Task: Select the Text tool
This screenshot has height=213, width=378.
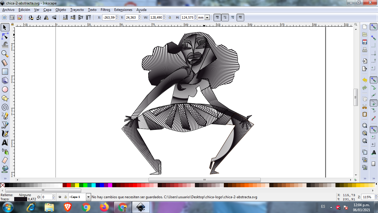Action: pos(5,143)
